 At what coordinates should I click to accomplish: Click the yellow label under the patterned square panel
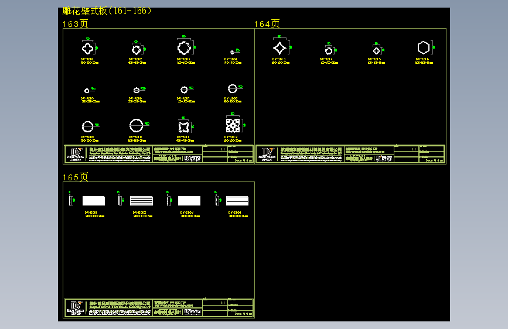[233, 139]
